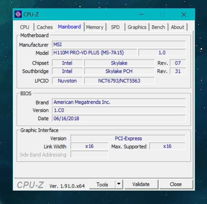207x204 pixels.
Task: Click the Manufacturer field showing MSI
Action: point(119,44)
